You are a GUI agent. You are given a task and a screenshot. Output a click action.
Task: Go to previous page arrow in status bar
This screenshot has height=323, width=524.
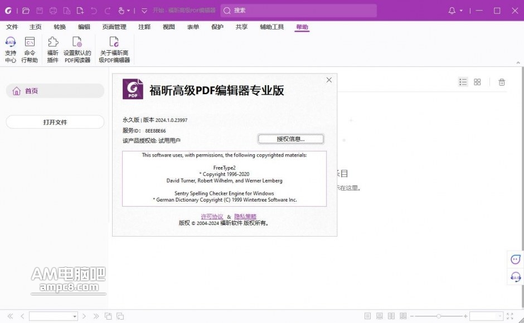(22, 316)
